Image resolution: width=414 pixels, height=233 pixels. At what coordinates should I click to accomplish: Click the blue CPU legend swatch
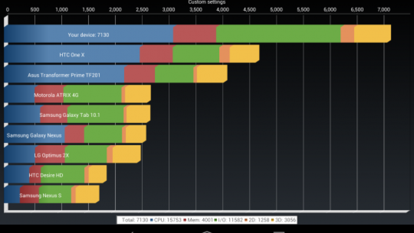[151, 220]
